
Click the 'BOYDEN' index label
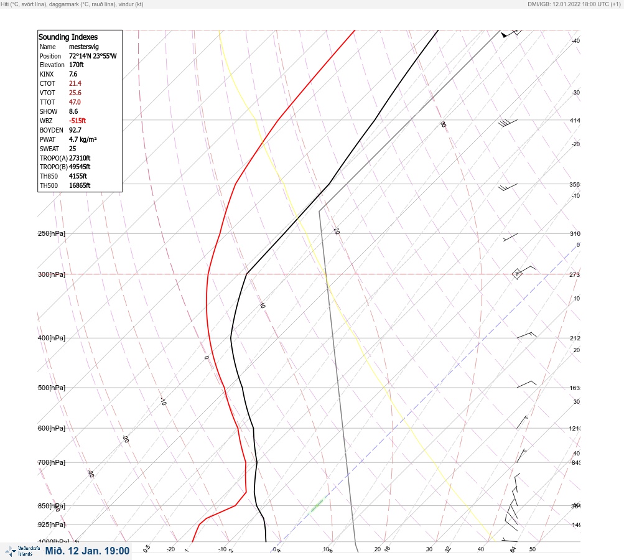[52, 130]
